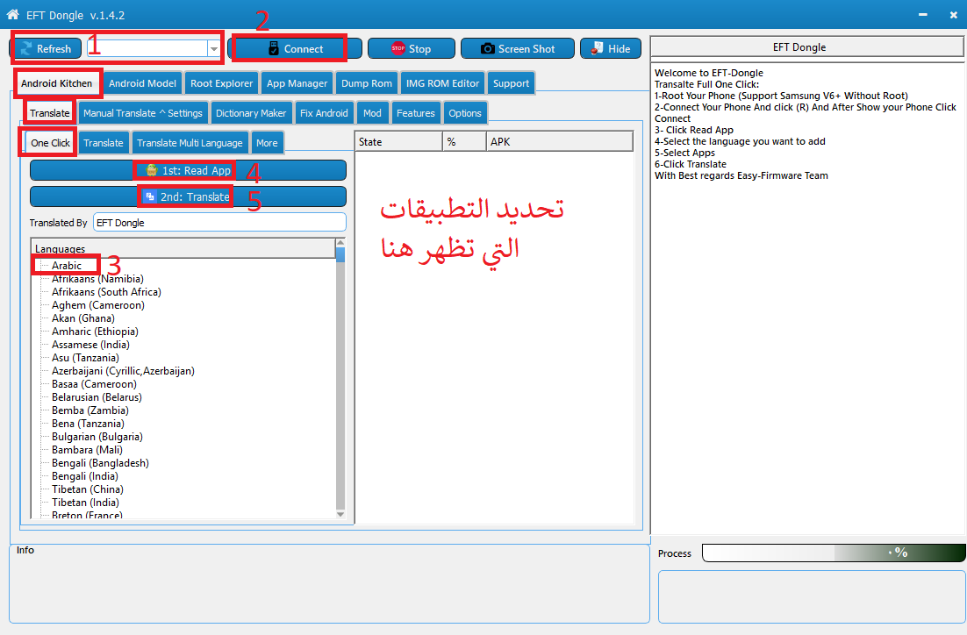Viewport: 967px width, 635px height.
Task: Select Tibetan (India) language
Action: click(x=85, y=503)
